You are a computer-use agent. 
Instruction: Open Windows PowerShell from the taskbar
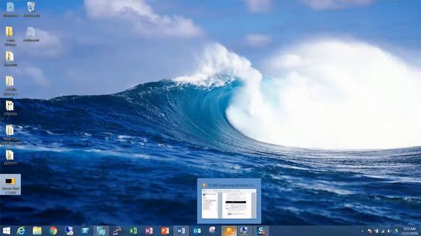tap(85, 231)
